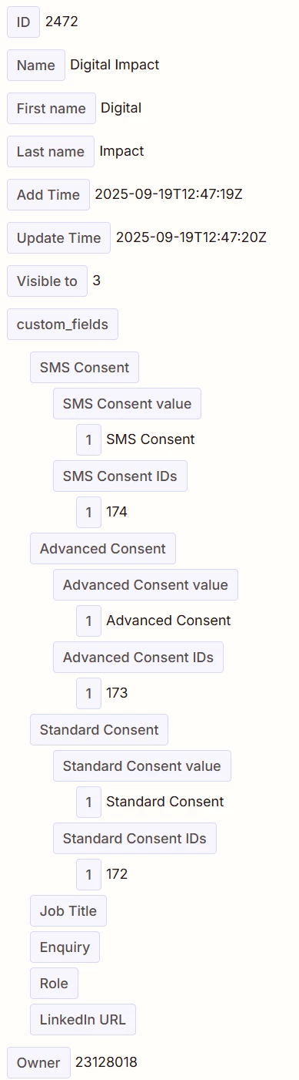Image resolution: width=299 pixels, height=1080 pixels.
Task: Select the SMS Consent value node
Action: click(x=127, y=404)
